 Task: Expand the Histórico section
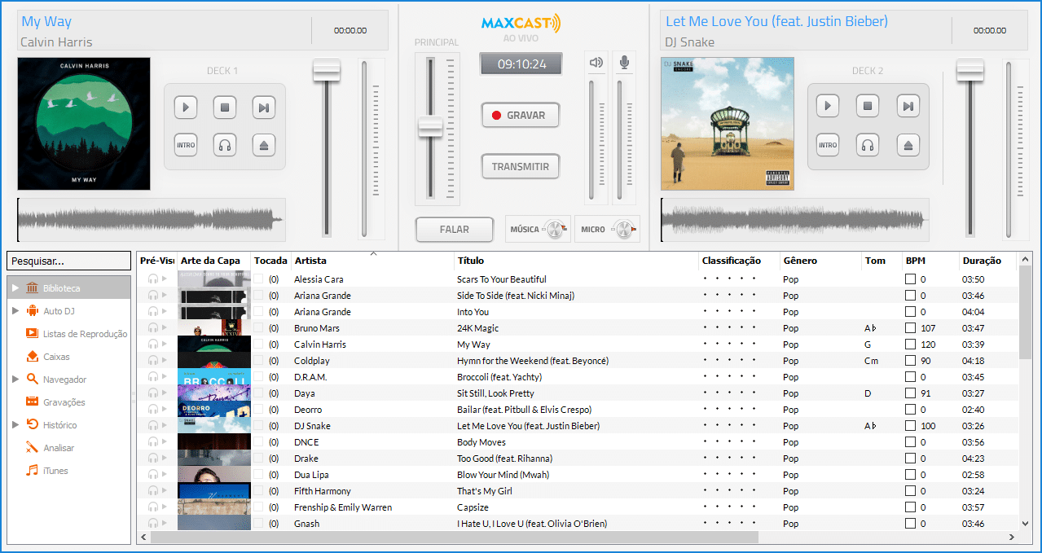[15, 424]
